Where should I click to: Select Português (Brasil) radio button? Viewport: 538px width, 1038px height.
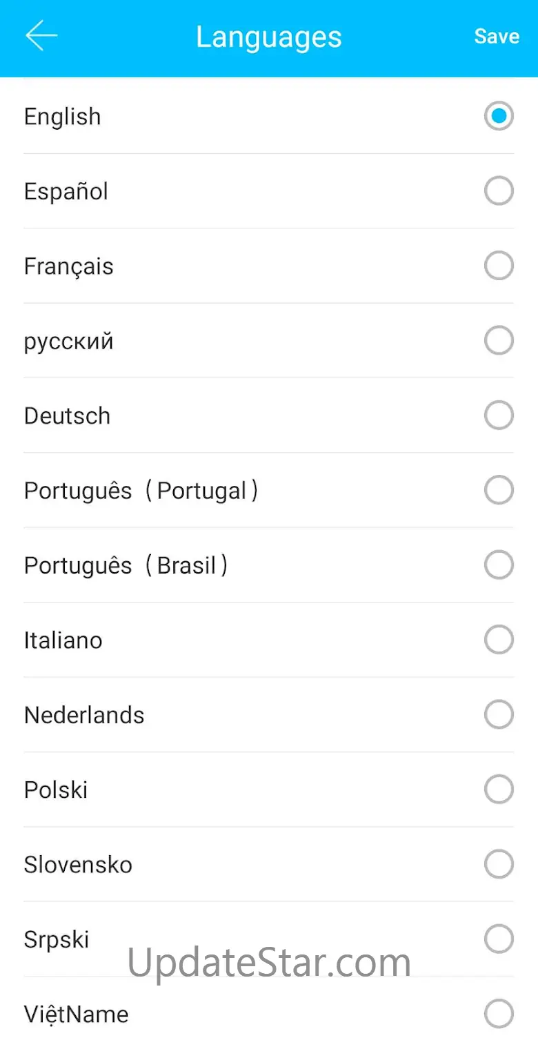tap(499, 565)
